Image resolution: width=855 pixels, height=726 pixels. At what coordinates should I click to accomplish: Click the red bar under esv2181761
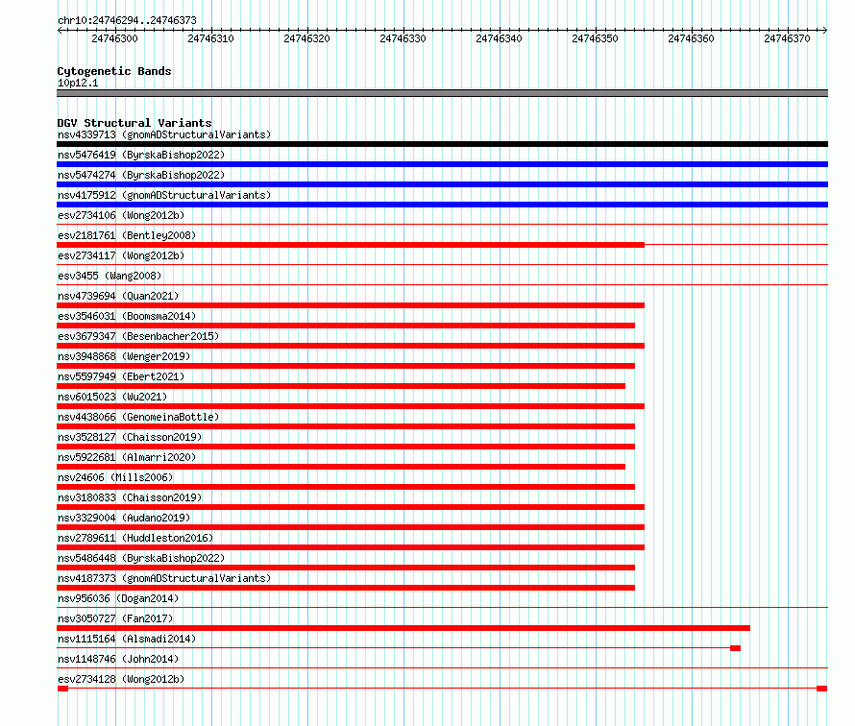coord(351,245)
